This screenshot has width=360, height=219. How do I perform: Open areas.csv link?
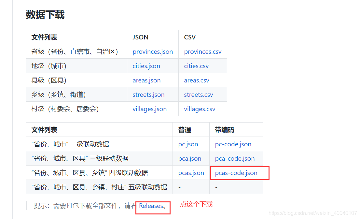(x=197, y=80)
